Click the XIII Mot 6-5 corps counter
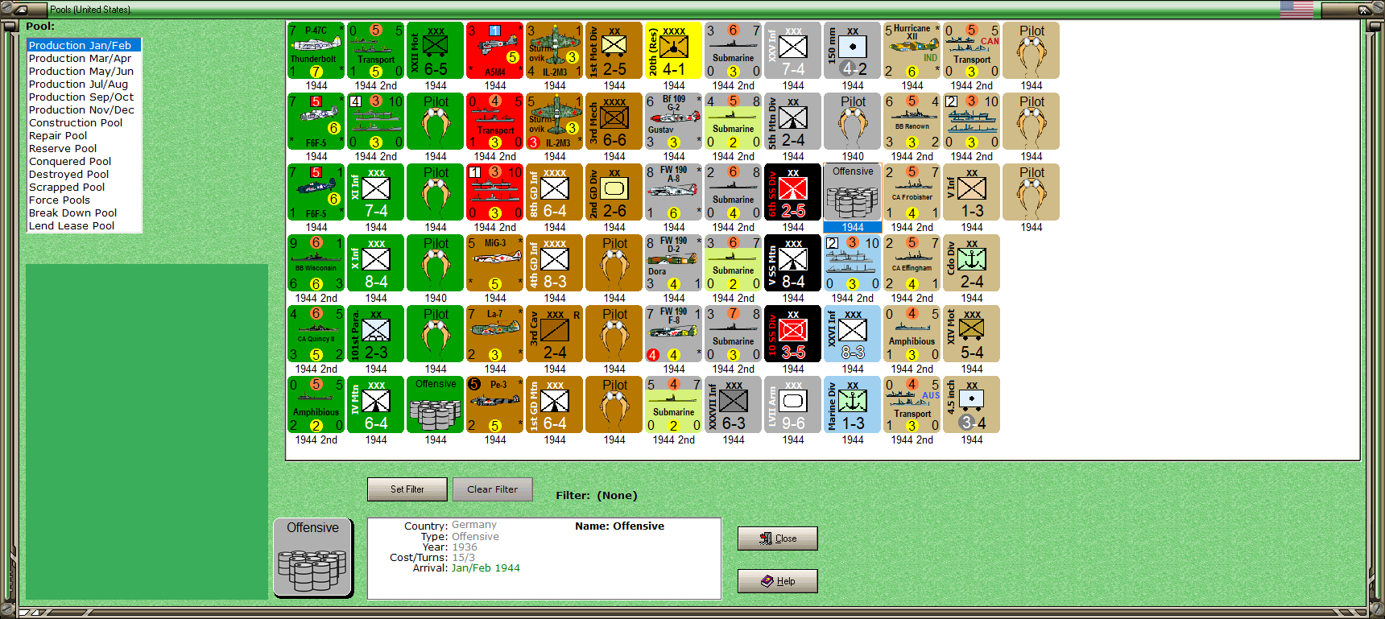 [x=436, y=51]
